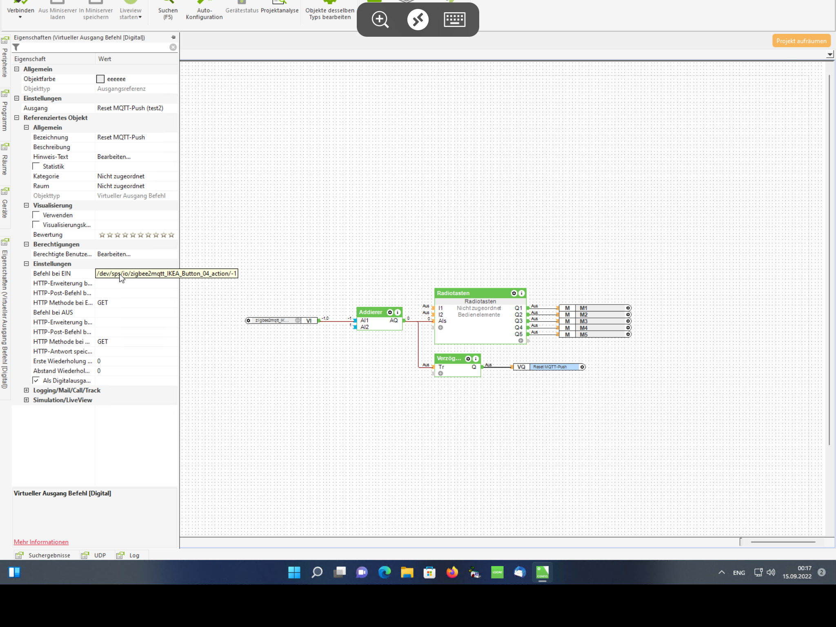Image resolution: width=836 pixels, height=627 pixels.
Task: Open Firefox from the taskbar
Action: [452, 572]
